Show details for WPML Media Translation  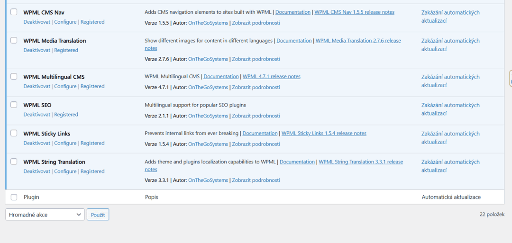point(256,59)
